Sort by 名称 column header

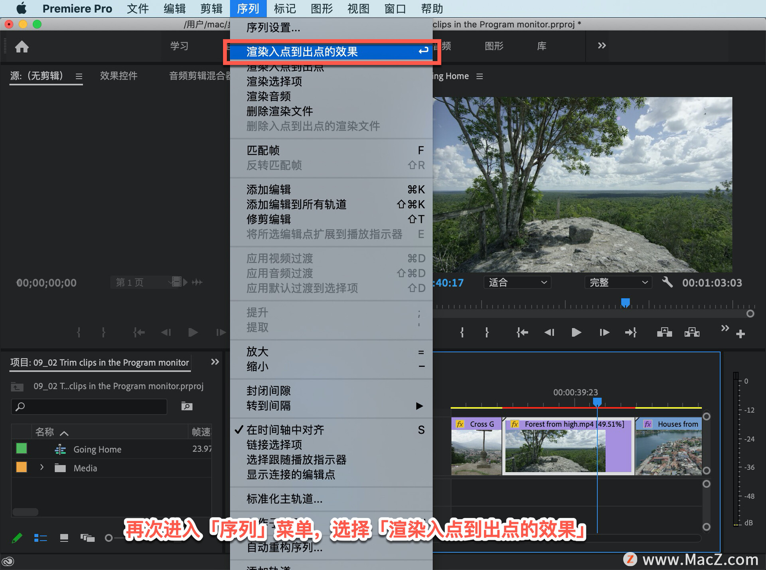(44, 432)
